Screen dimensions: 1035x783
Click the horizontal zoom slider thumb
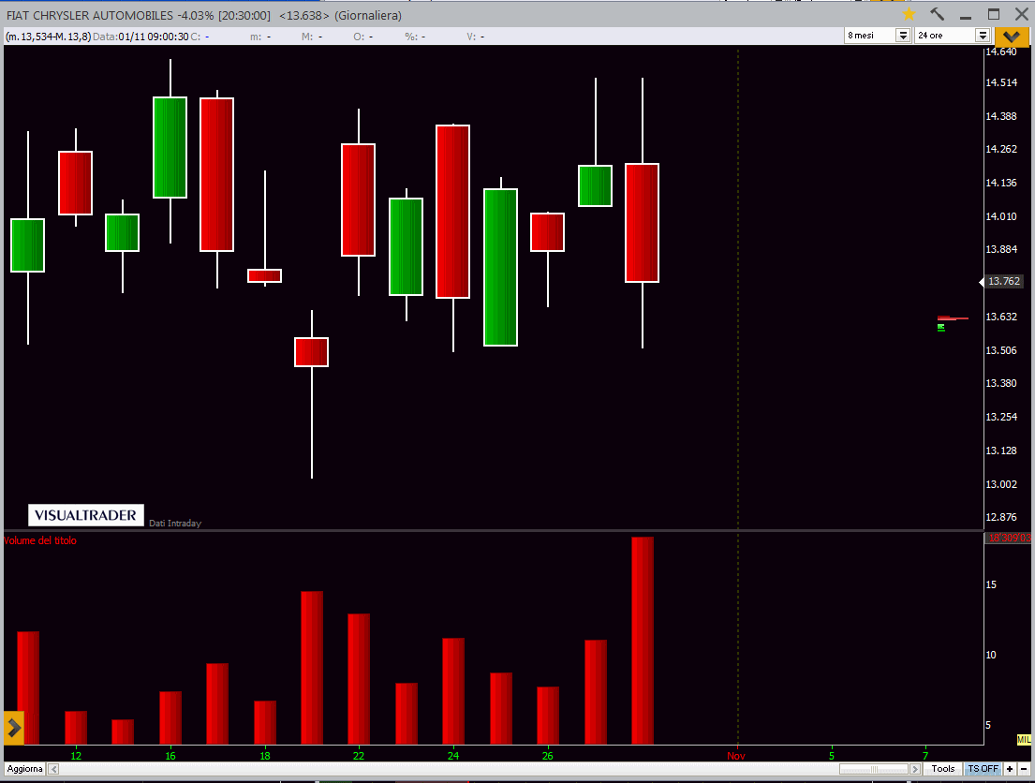pyautogui.click(x=874, y=769)
